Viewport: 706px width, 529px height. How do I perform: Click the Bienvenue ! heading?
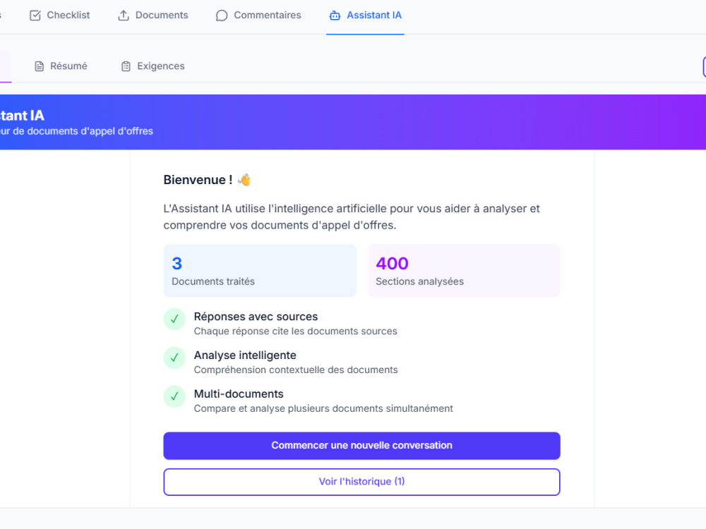[198, 180]
